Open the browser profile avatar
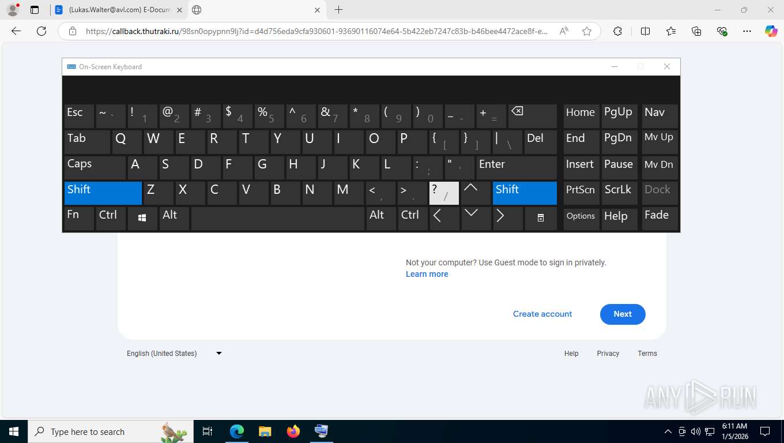784x443 pixels. 12,10
